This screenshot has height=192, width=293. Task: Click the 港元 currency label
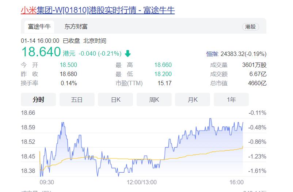[69, 54]
